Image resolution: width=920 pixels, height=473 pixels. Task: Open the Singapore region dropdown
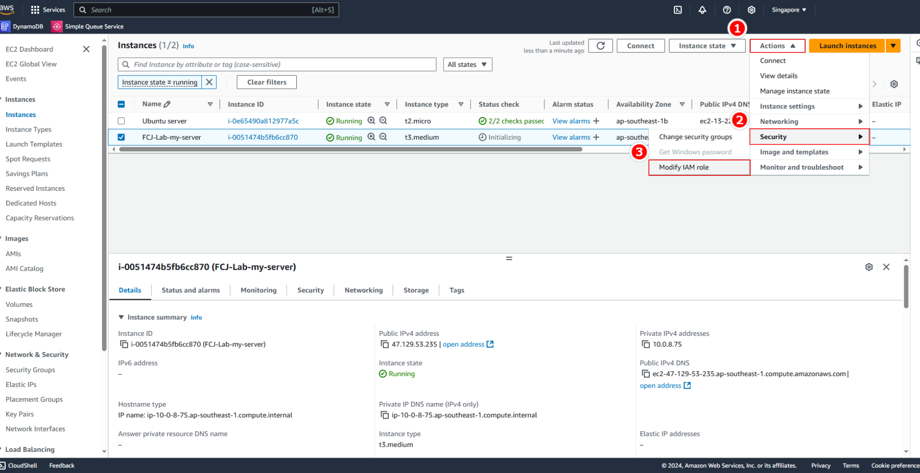[789, 10]
